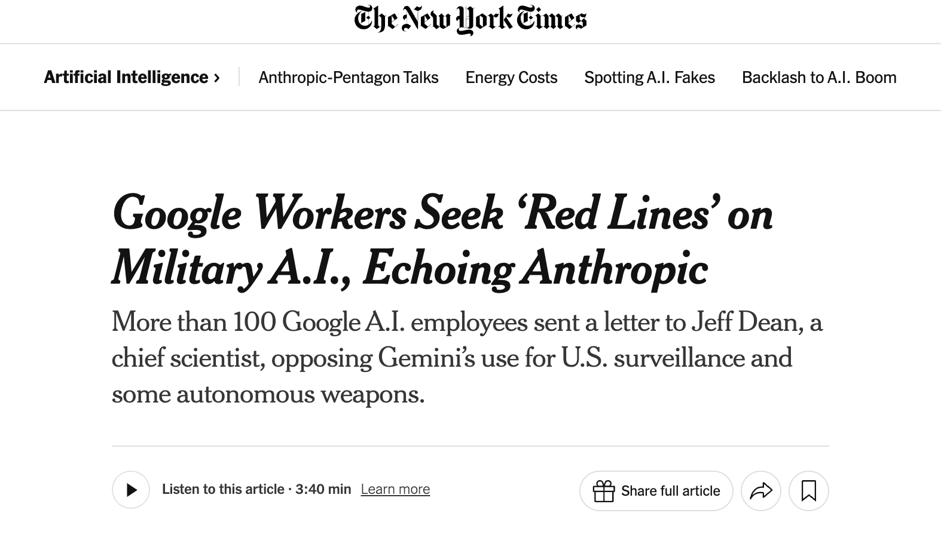Click the Share full article button
Image resolution: width=941 pixels, height=553 pixels.
point(670,491)
